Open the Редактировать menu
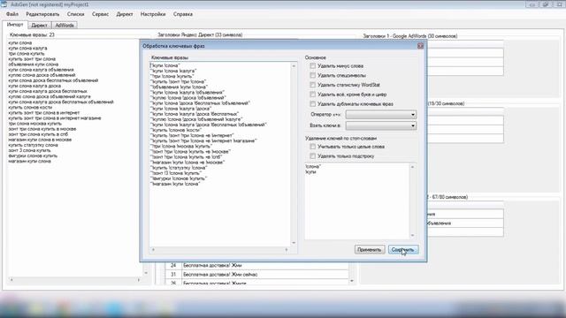The image size is (566, 318). (x=42, y=14)
